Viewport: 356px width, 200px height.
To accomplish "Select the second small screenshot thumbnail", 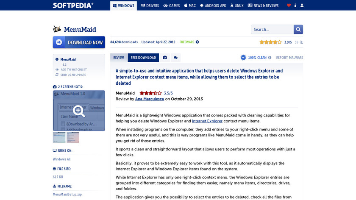I will coord(73,137).
